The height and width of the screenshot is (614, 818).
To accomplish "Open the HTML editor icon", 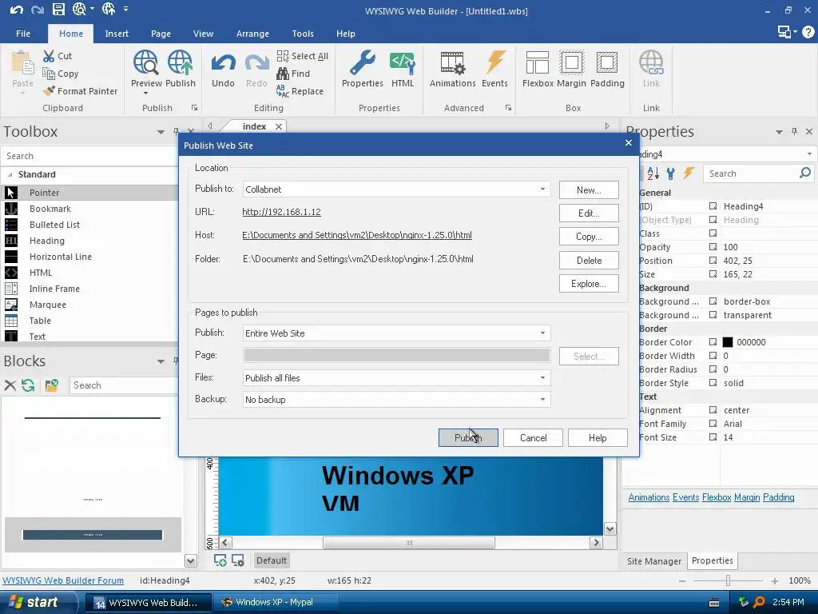I will (x=403, y=63).
